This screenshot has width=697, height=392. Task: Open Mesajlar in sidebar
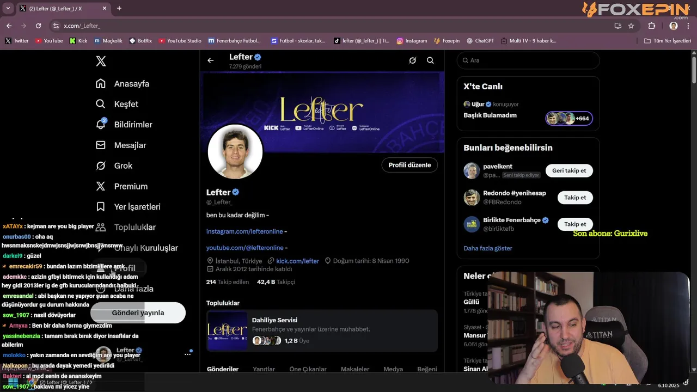[x=121, y=145]
